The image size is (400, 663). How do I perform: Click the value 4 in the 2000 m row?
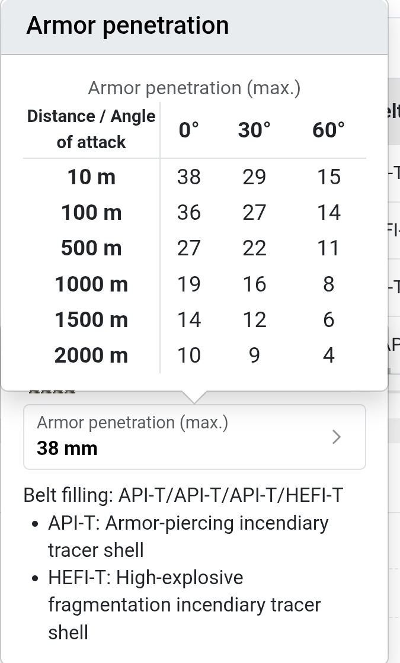tap(328, 355)
